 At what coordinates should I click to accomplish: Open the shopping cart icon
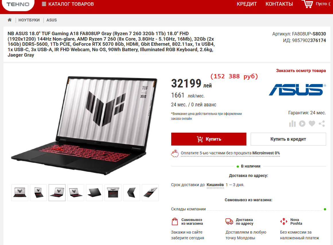(307, 4)
